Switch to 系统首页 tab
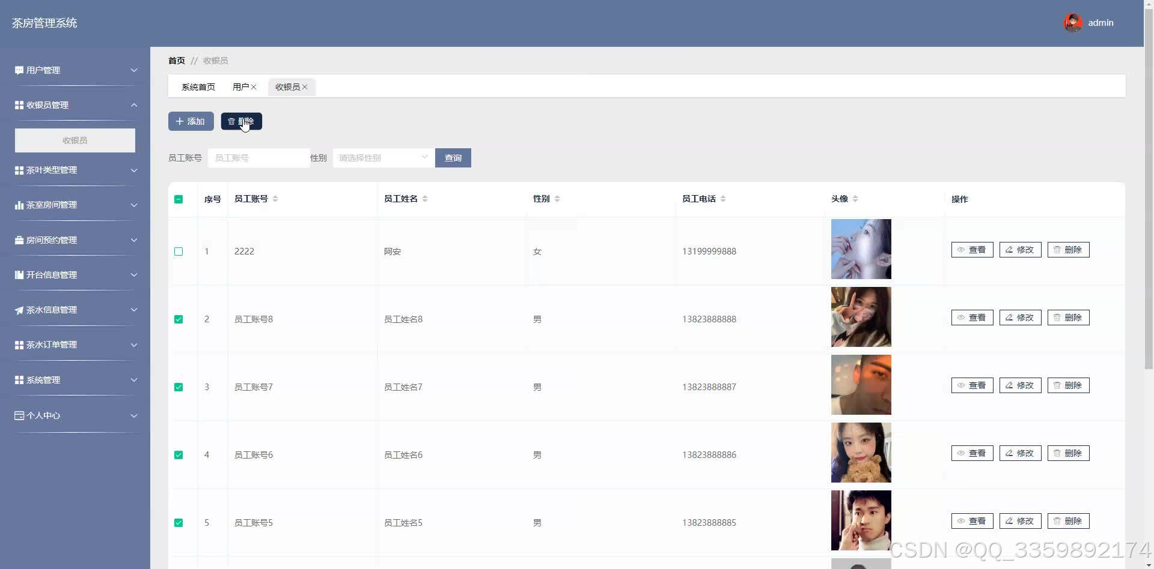This screenshot has height=569, width=1154. click(198, 87)
